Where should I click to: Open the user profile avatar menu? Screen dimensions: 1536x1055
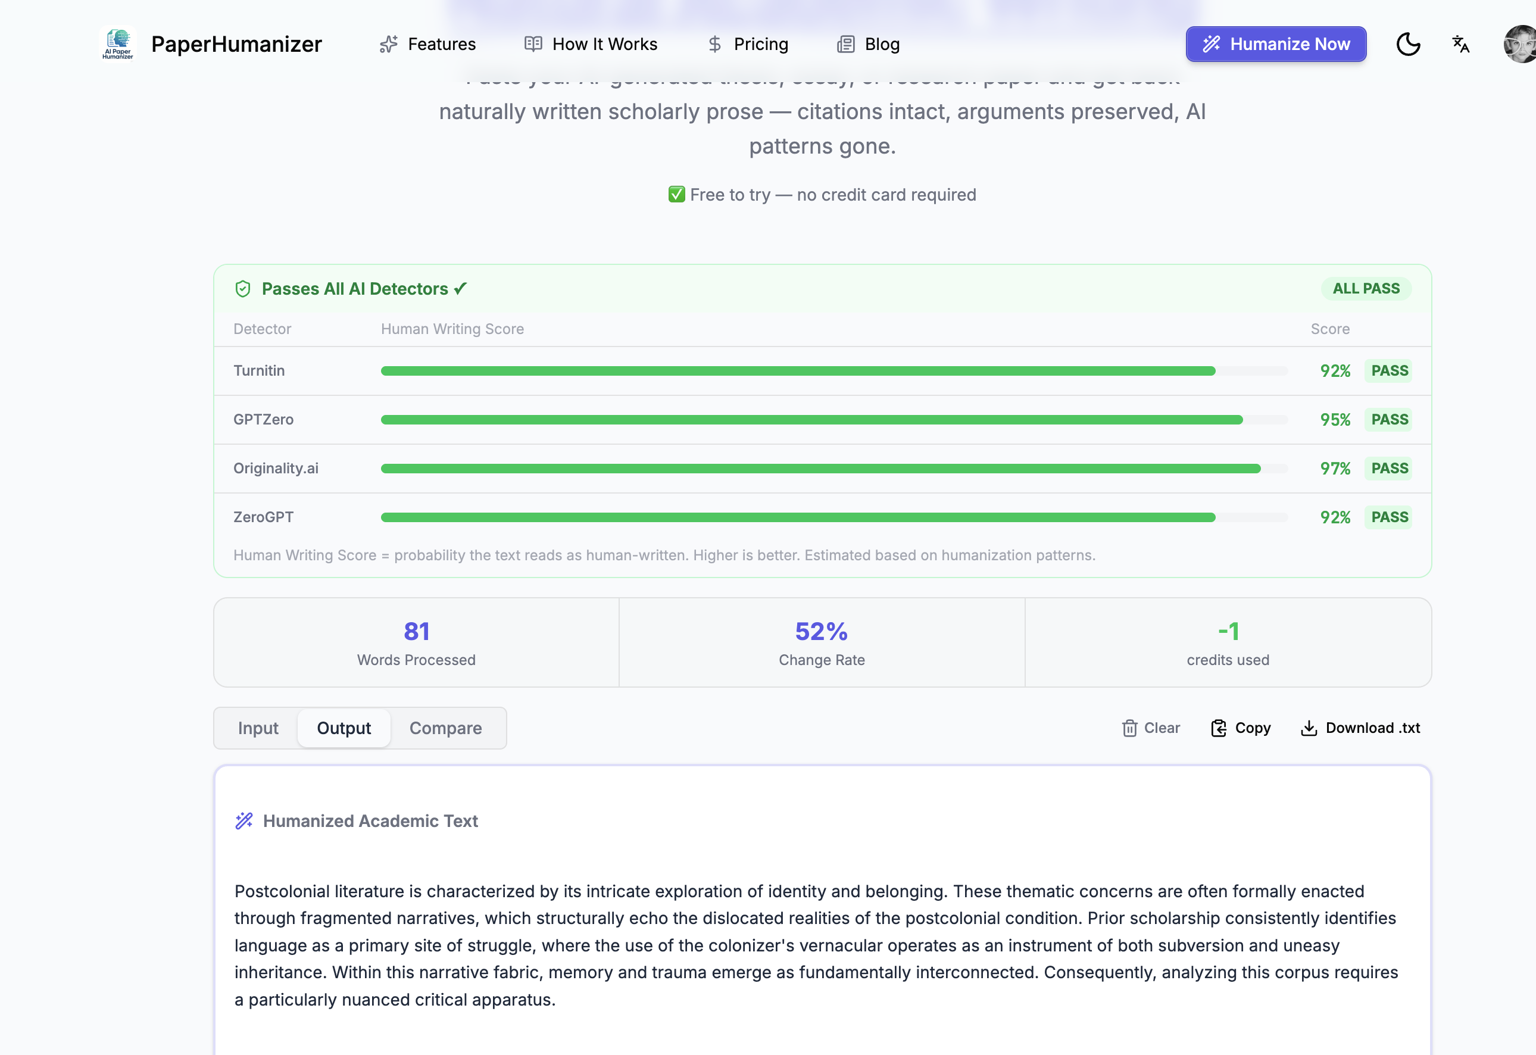click(1520, 44)
